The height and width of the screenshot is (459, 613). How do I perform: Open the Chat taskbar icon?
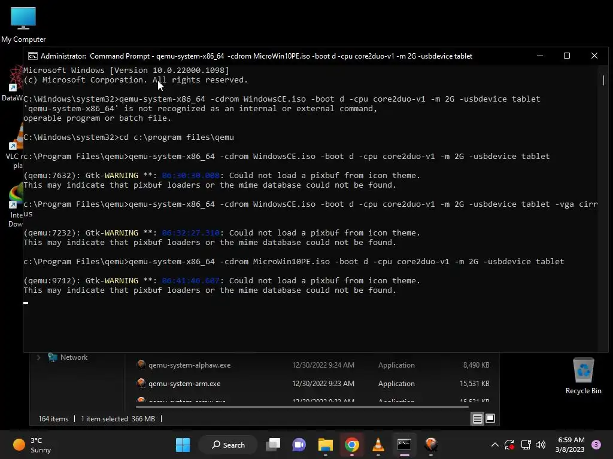pyautogui.click(x=299, y=445)
